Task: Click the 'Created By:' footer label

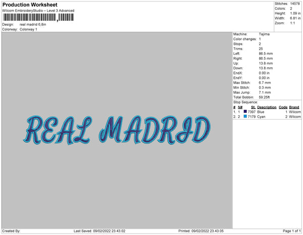Action: coord(11,231)
